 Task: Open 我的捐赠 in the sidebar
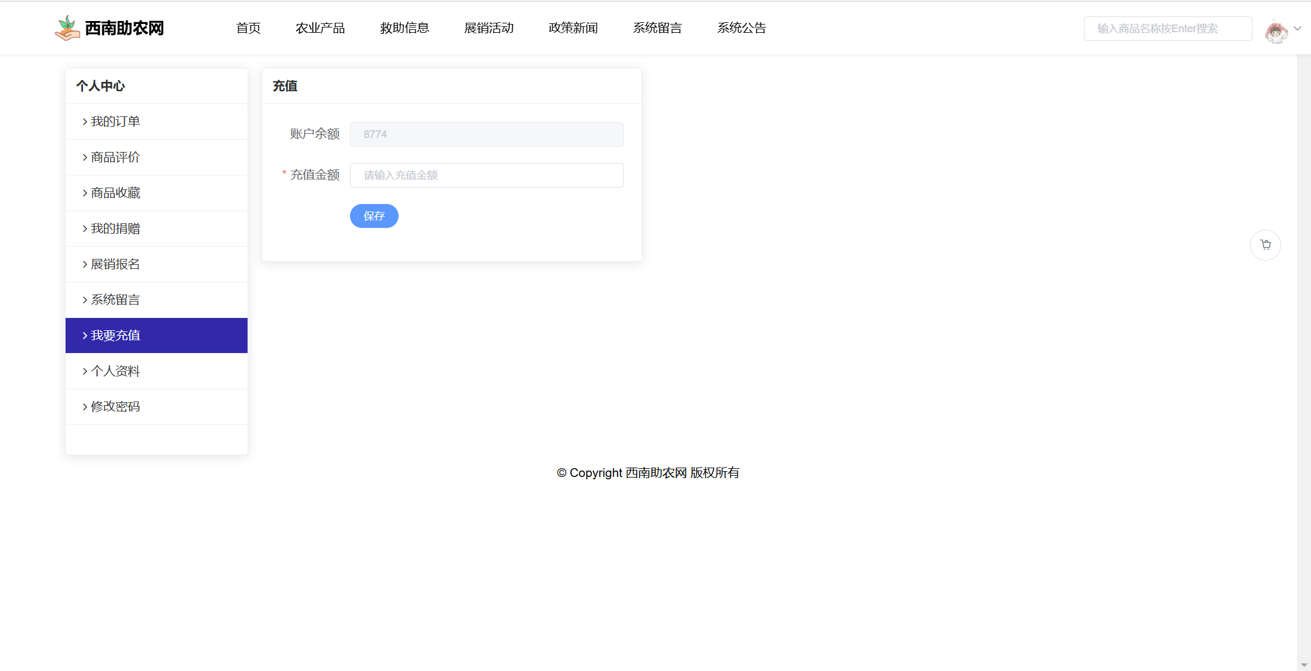115,229
